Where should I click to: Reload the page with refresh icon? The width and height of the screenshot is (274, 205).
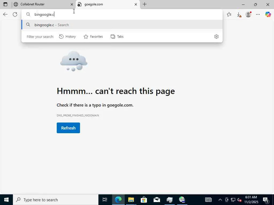(15, 14)
